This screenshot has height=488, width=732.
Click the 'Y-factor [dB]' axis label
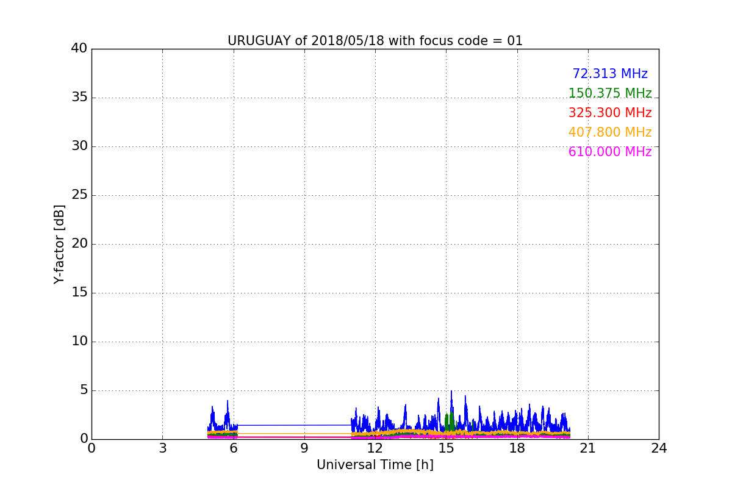pos(59,244)
